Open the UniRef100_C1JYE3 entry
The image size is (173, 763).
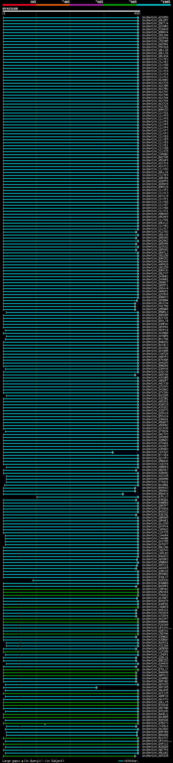click(155, 59)
